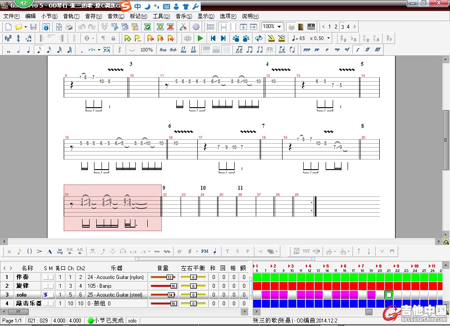This screenshot has width=450, height=326.
Task: Select half note duration
Action: tap(18, 50)
